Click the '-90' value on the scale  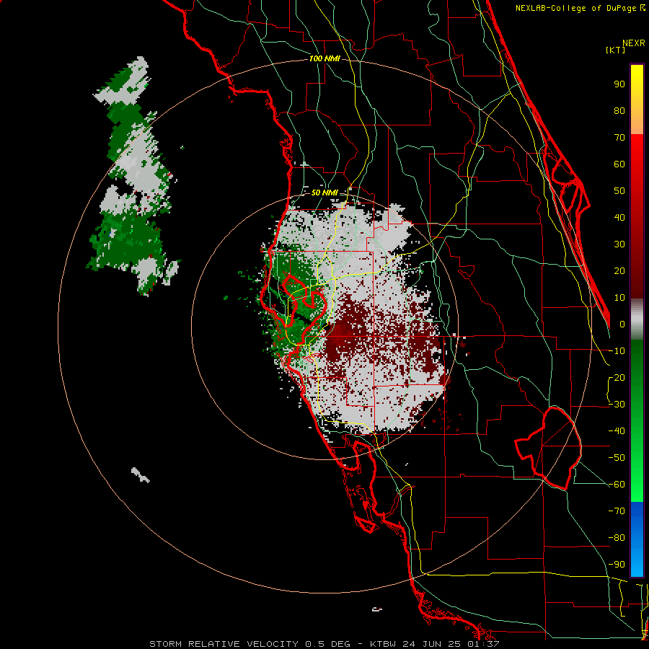[617, 564]
